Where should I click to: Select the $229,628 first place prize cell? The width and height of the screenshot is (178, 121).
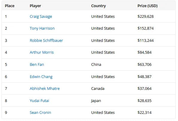click(x=145, y=17)
